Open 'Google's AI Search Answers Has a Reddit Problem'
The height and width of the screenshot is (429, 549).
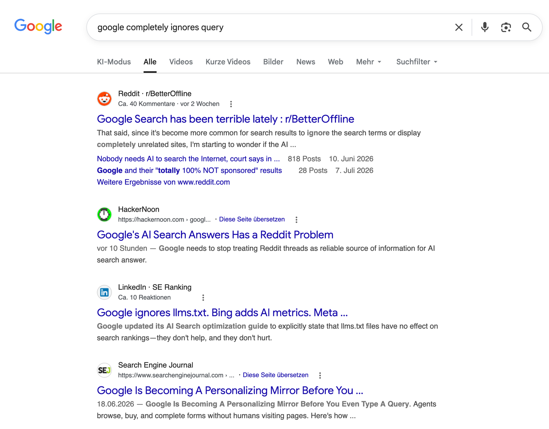[215, 235]
